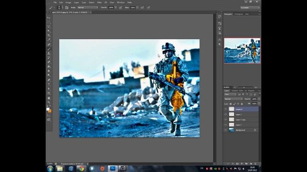Viewport: 307px width, 172px height.
Task: Open the Layers panel Fill slider arrow
Action: [x=259, y=104]
